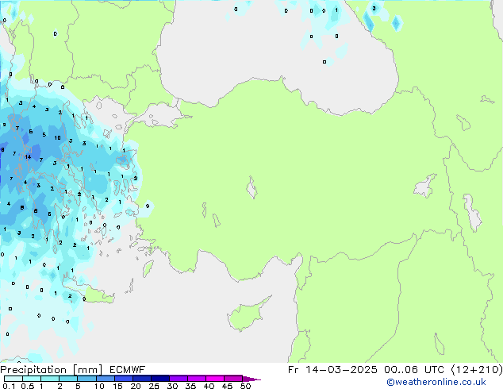Click the 0.1–0.5 mm legend color swatch
The image size is (503, 389).
(x=13, y=379)
